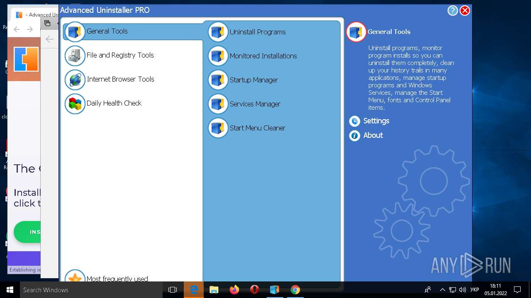Click the Monitored Installations icon
Viewport: 531px width, 298px height.
click(x=218, y=56)
